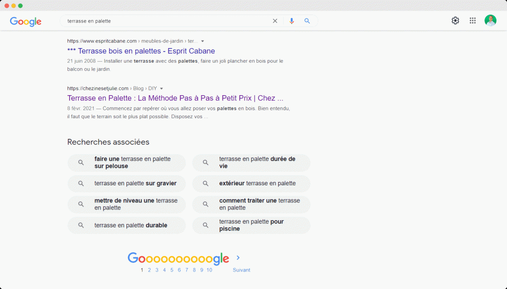Image resolution: width=507 pixels, height=289 pixels.
Task: Go to results page 3
Action: [157, 270]
